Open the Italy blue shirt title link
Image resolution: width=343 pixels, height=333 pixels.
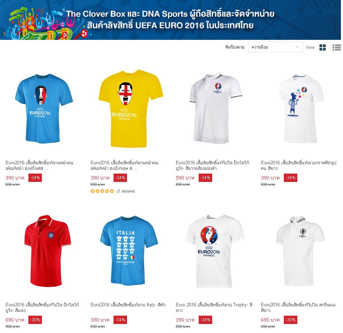128,305
